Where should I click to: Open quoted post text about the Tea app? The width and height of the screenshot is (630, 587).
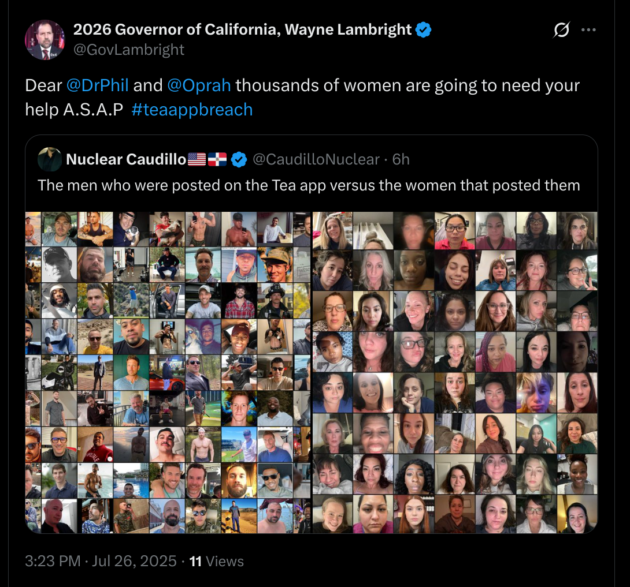[309, 185]
